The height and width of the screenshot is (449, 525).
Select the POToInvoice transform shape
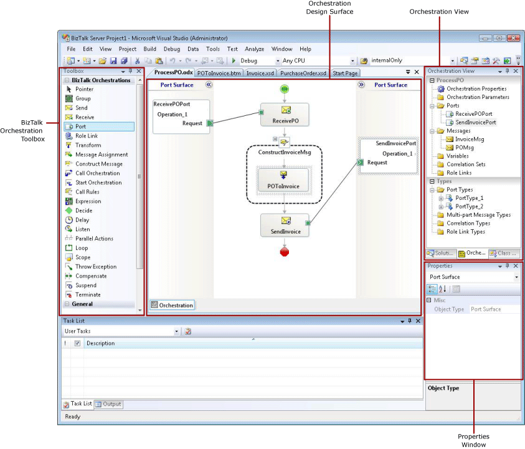[283, 180]
